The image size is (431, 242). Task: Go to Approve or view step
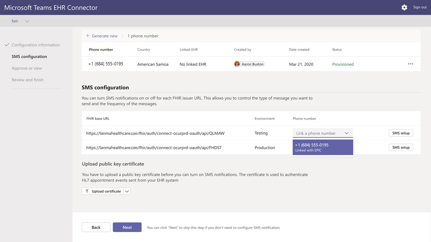click(x=27, y=68)
